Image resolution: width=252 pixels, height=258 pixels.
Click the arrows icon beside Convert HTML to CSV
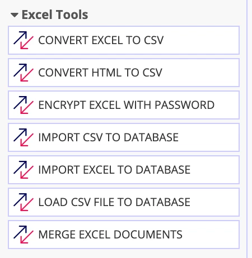pyautogui.click(x=24, y=73)
